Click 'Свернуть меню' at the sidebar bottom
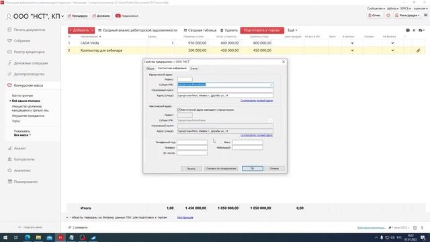 pos(30,227)
